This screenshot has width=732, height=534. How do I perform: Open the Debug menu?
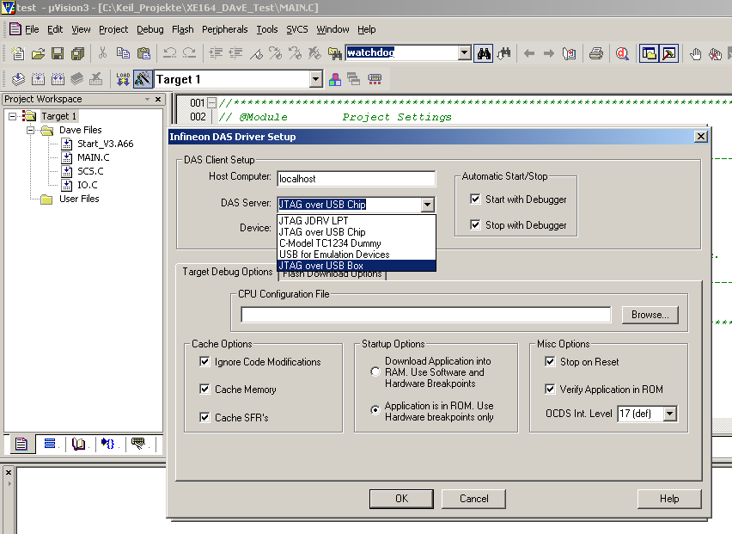(149, 29)
